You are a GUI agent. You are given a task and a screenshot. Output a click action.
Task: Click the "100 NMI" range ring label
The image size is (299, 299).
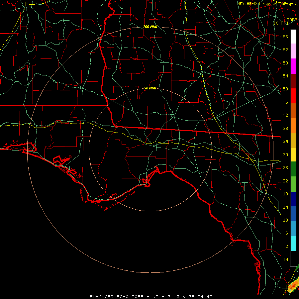point(150,27)
